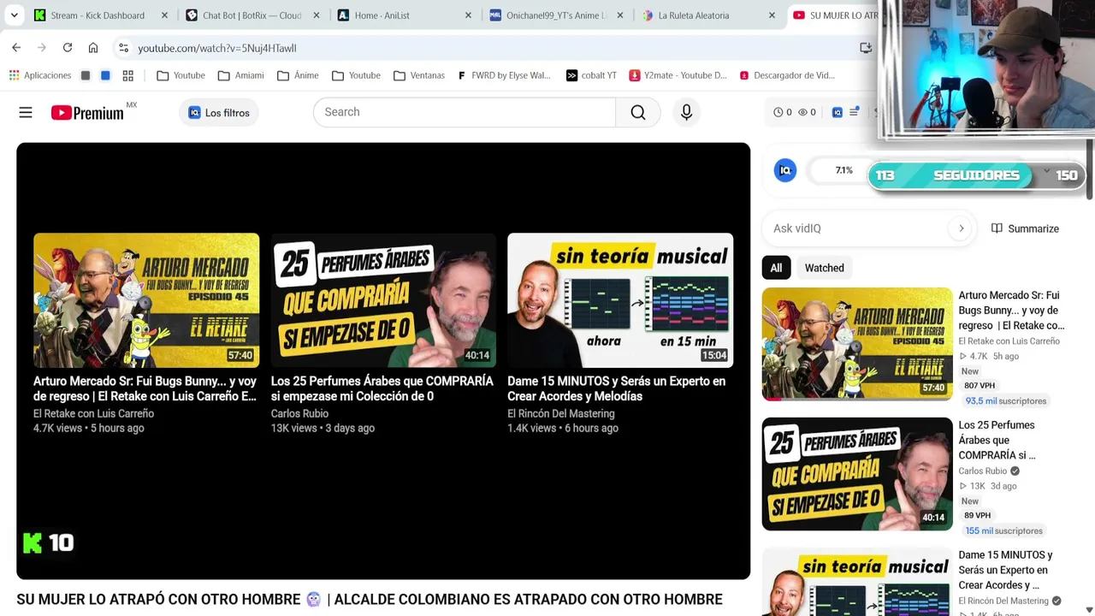Play 25 Perfumes Árabes end-screen thumbnail
This screenshot has width=1095, height=616.
click(x=383, y=300)
